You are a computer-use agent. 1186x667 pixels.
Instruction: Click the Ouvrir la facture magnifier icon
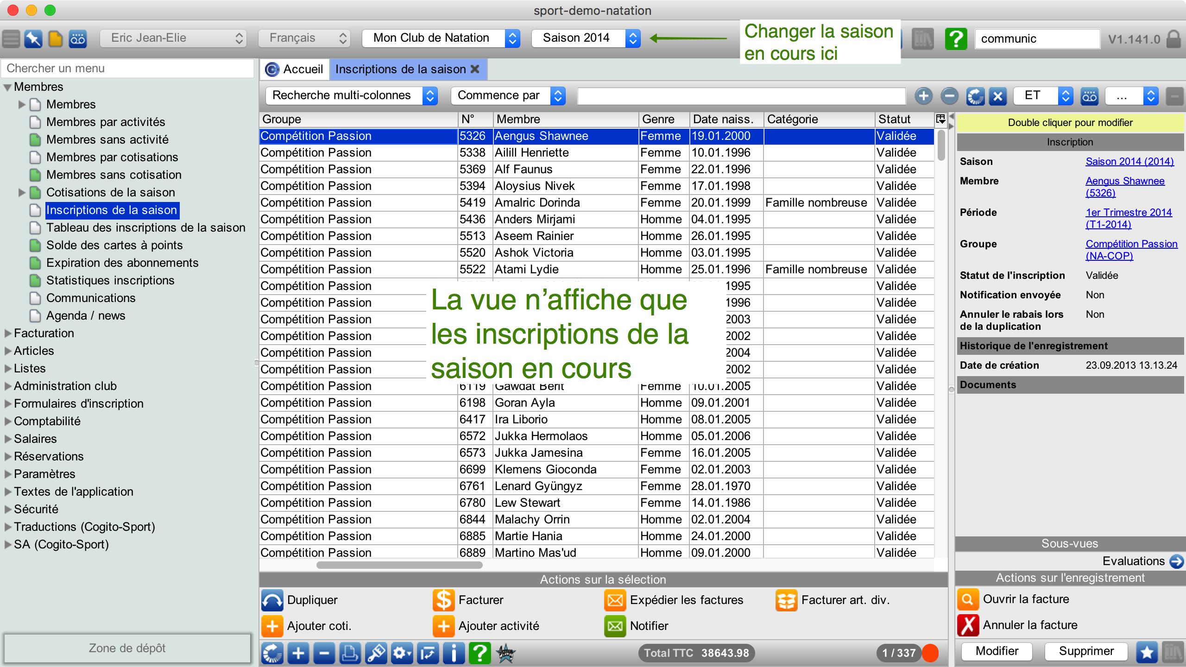[x=968, y=599]
